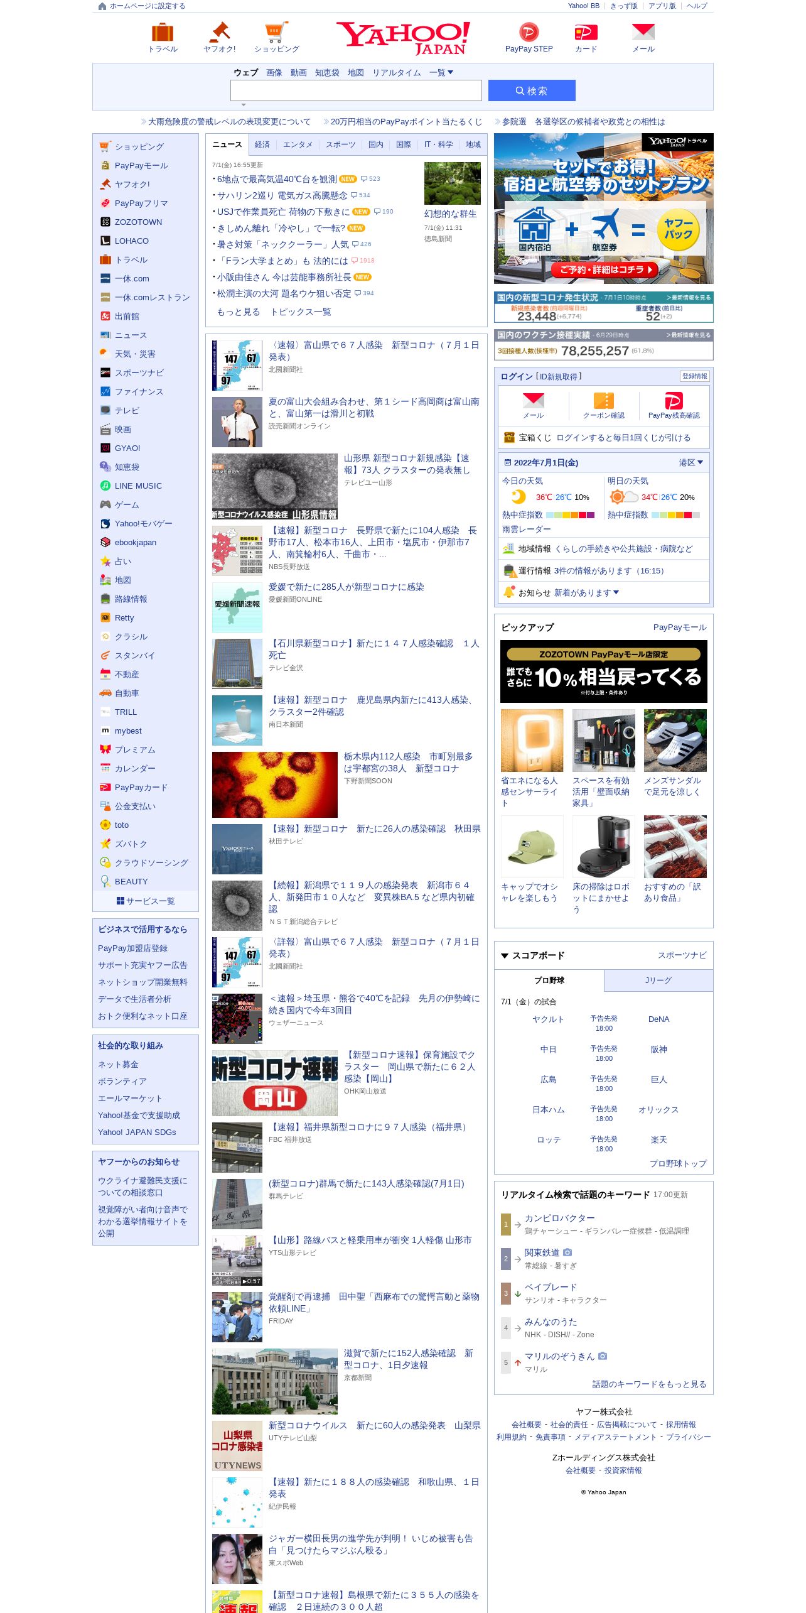
Task: Open the PayPay STEP icon
Action: 529,32
